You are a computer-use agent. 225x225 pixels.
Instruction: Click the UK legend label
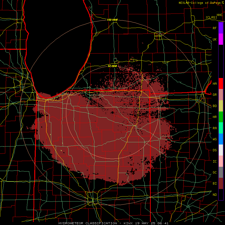point(214,39)
